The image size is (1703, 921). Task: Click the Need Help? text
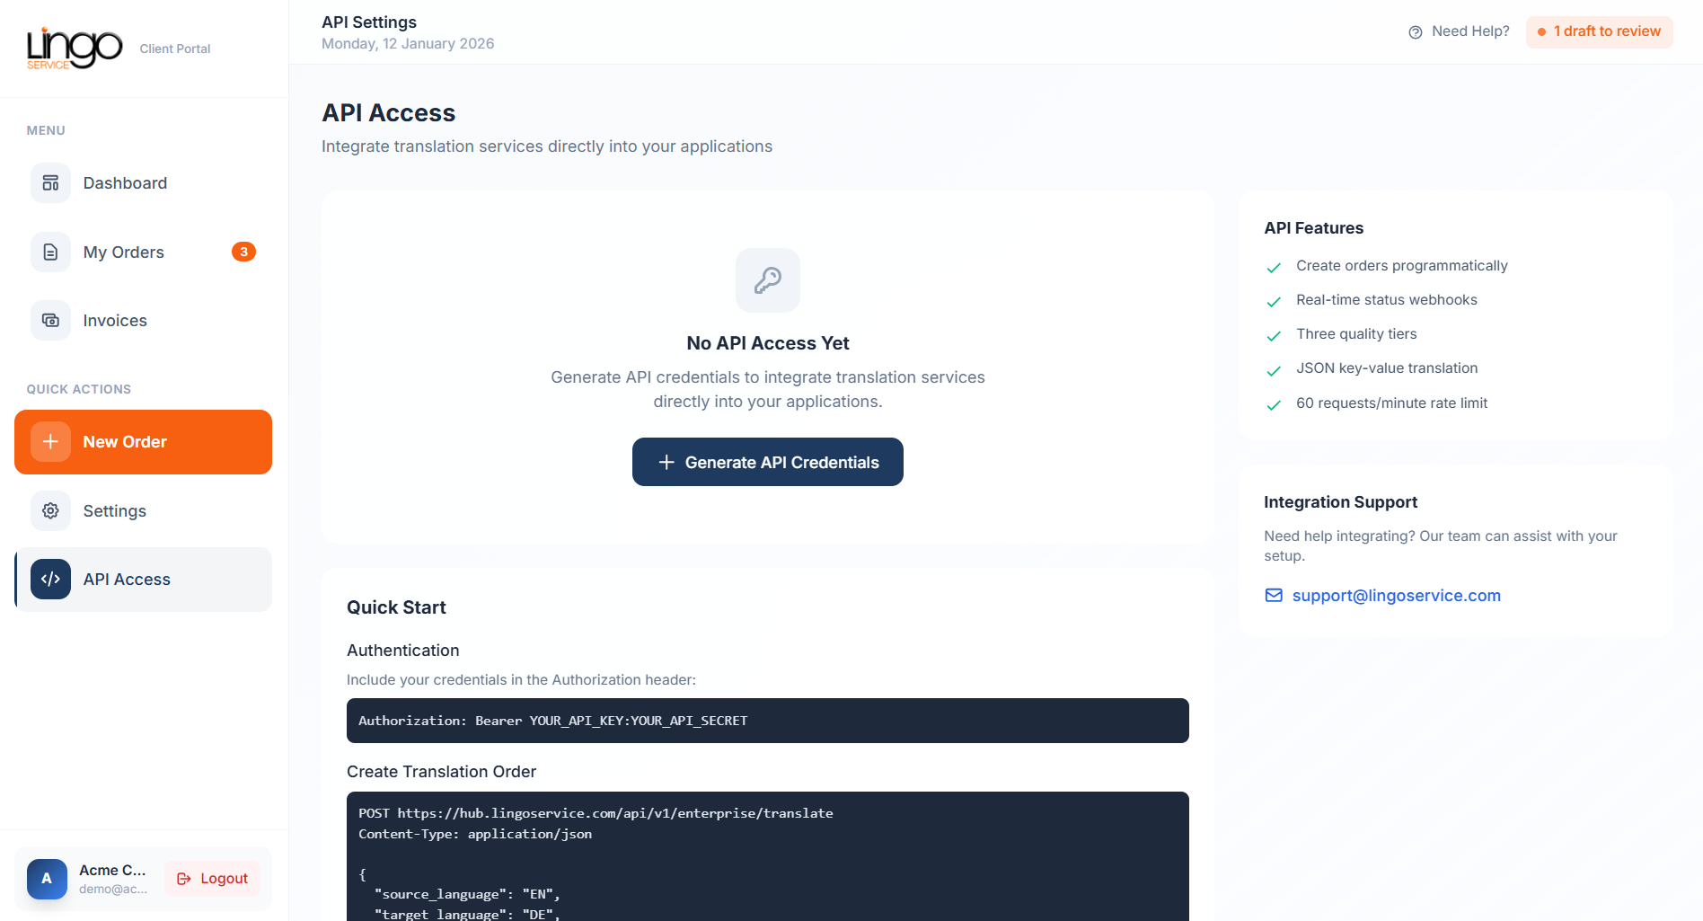(x=1469, y=31)
